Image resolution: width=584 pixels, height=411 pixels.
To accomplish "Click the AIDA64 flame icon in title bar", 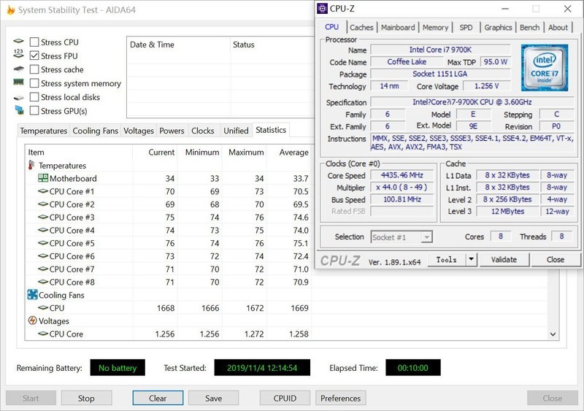I will pyautogui.click(x=10, y=10).
